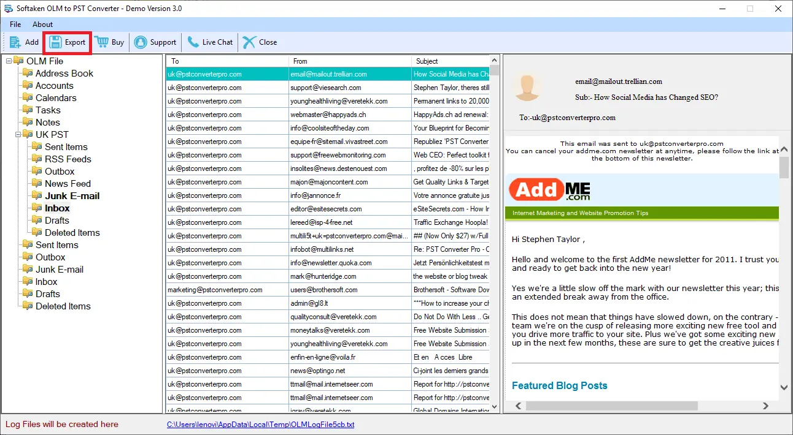Collapse the OLM File tree node
The image size is (793, 435).
pyautogui.click(x=9, y=61)
